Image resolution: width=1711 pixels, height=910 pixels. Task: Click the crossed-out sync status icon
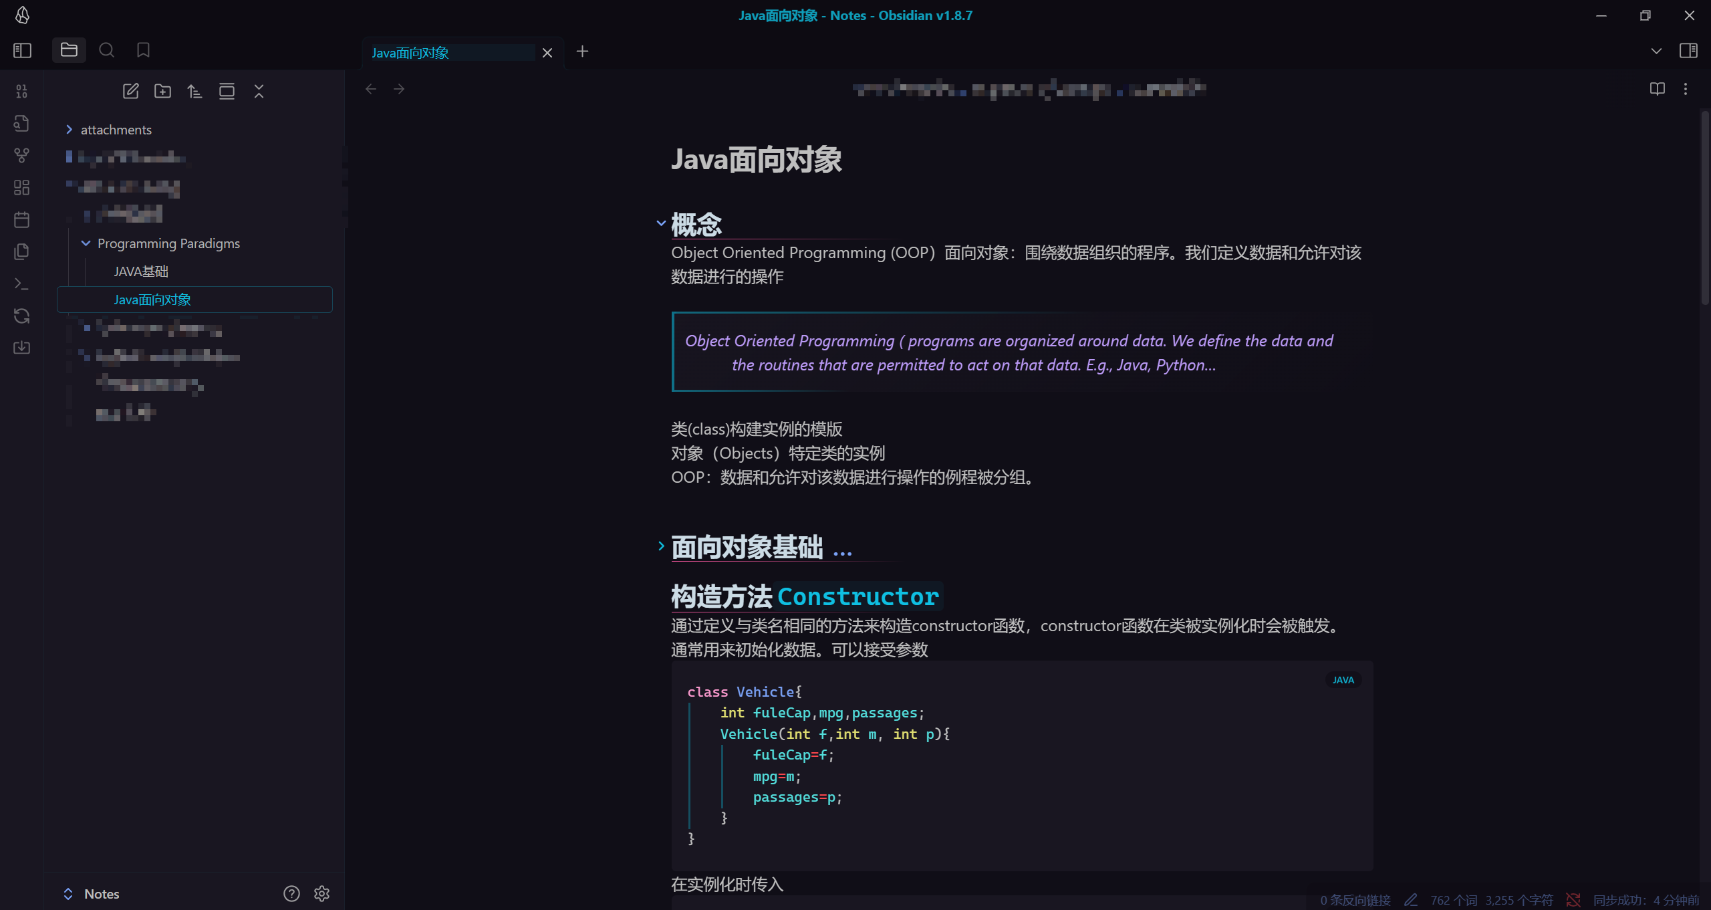[1573, 901]
